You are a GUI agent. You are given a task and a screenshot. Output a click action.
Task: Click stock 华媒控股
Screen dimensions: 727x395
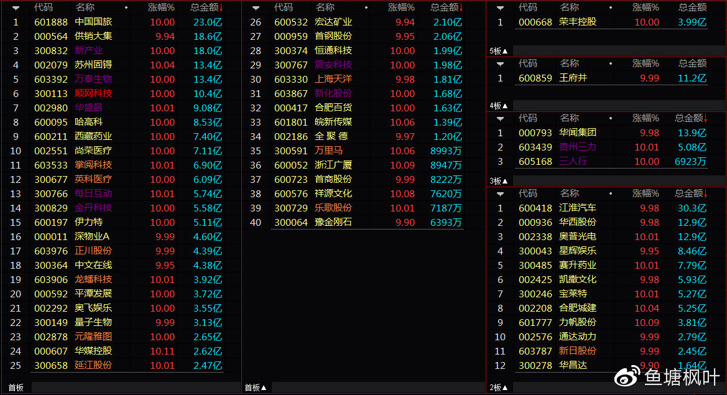coord(94,351)
